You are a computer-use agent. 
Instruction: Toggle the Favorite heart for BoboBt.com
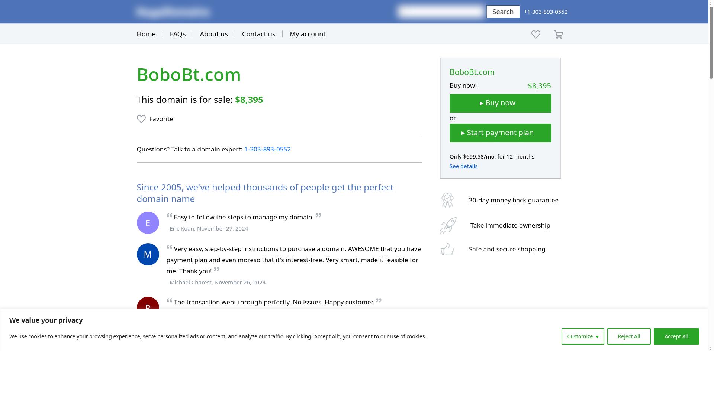point(141,119)
